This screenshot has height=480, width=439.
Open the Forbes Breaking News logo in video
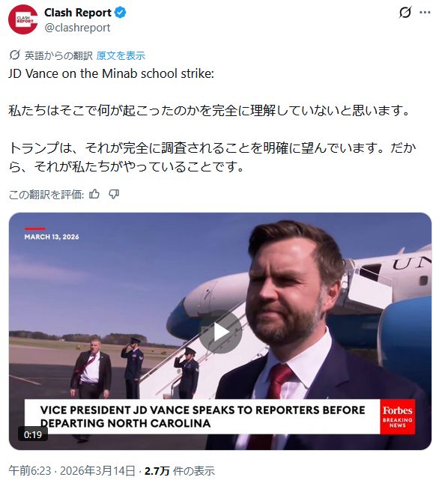397,416
